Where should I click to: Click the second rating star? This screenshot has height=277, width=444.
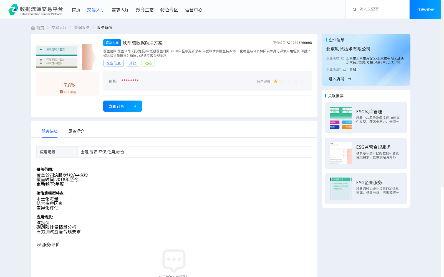282,81
